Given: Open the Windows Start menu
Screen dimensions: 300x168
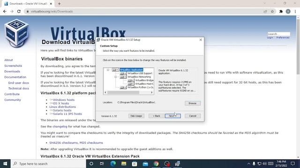Looking at the screenshot, I should [x=5, y=164].
